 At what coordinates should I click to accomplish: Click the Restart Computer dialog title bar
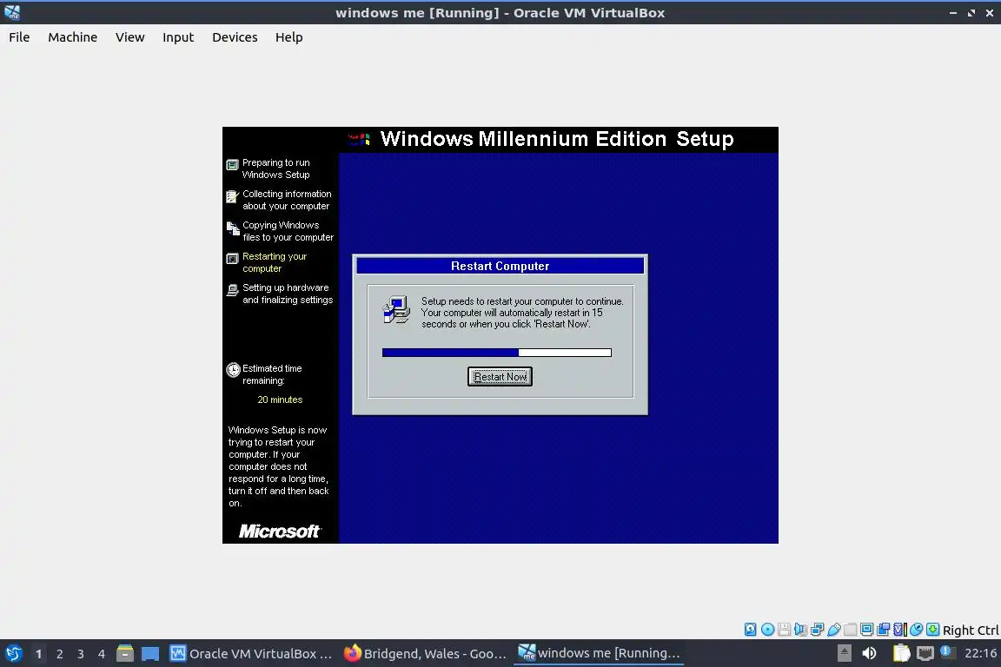pyautogui.click(x=500, y=266)
